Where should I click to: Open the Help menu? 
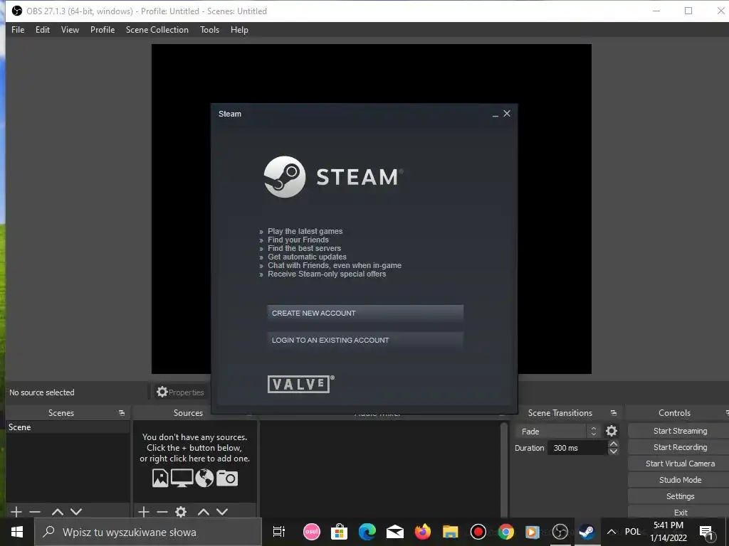tap(239, 30)
